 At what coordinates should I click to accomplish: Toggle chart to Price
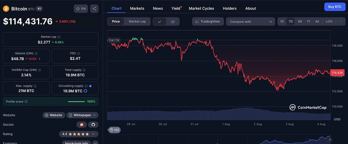(116, 21)
